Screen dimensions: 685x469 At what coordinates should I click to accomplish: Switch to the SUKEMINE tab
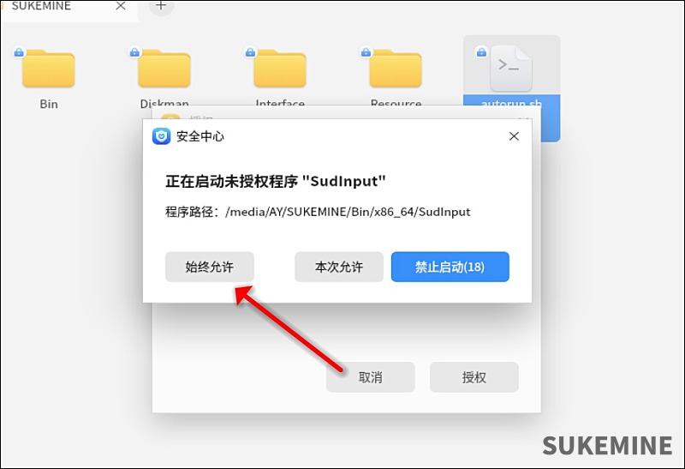point(51,7)
